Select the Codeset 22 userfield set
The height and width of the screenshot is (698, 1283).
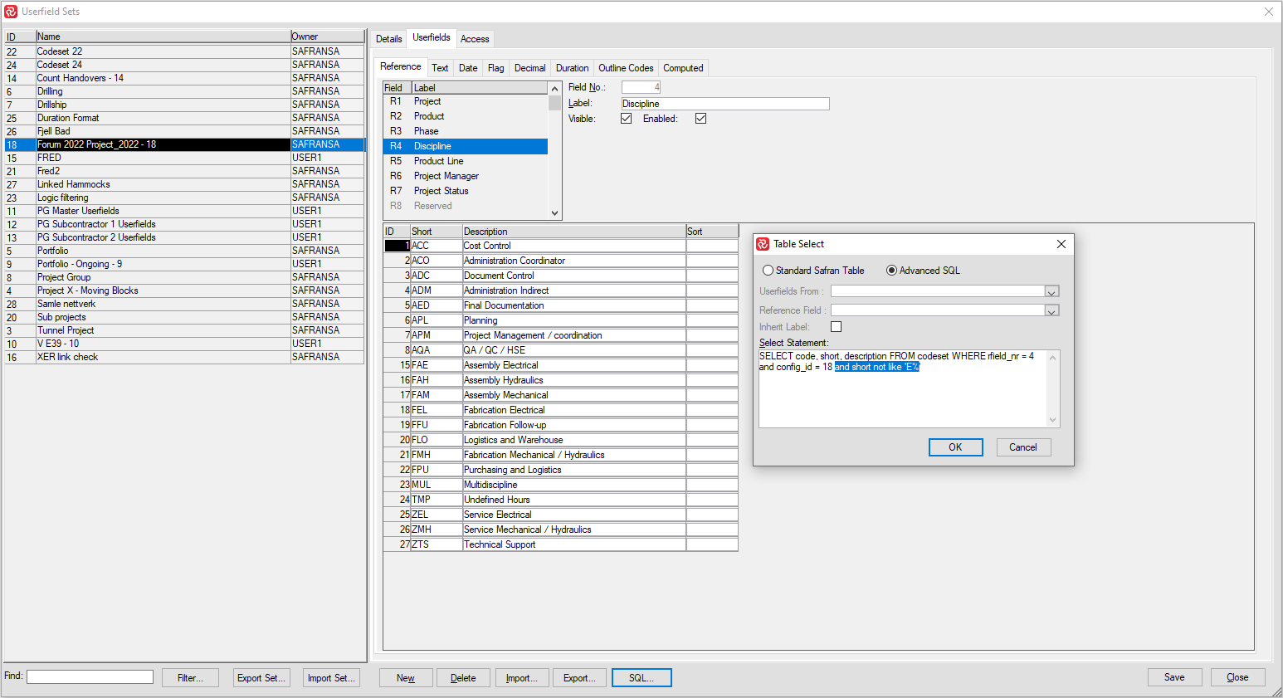tap(184, 51)
